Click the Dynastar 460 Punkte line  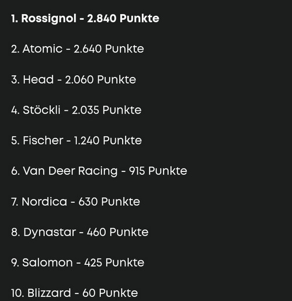click(80, 233)
